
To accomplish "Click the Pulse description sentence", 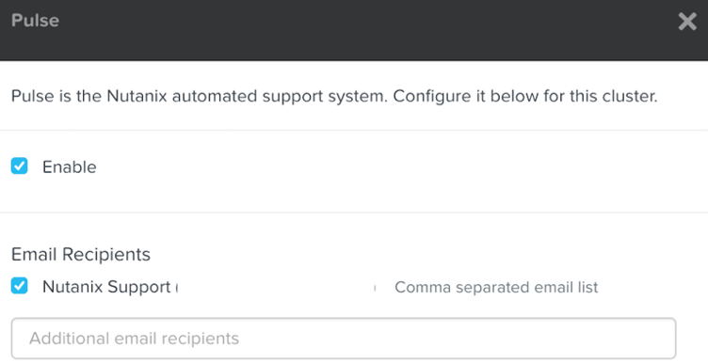I will (334, 96).
